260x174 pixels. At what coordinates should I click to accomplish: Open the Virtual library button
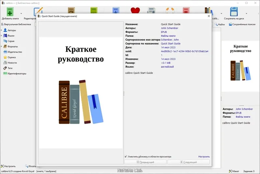pos(16,24)
